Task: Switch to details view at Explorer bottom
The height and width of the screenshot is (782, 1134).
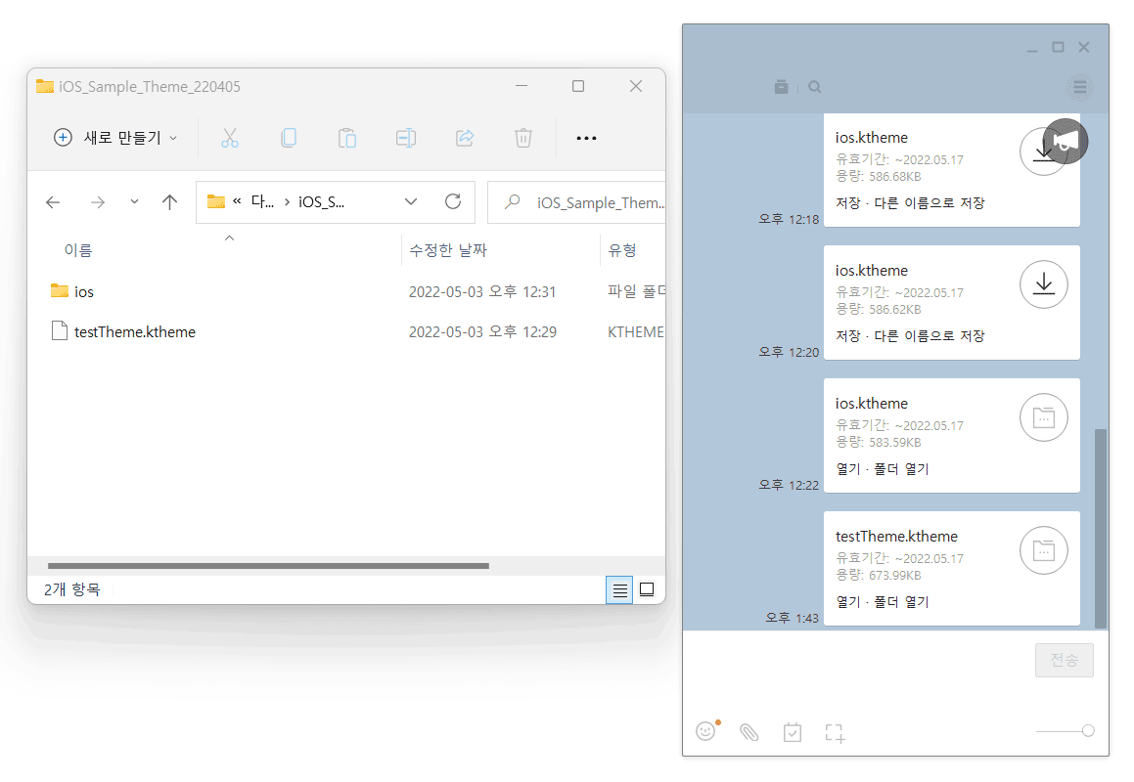Action: pos(619,589)
